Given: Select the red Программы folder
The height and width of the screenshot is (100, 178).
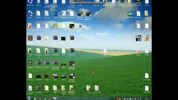Looking at the screenshot, I should (30, 26).
